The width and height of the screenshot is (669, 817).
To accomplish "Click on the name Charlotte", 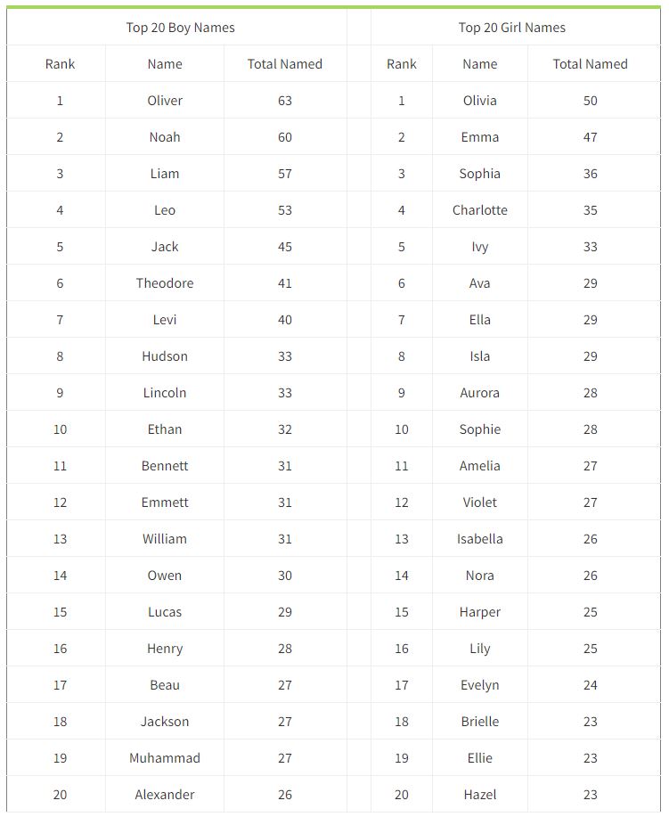I will (480, 210).
